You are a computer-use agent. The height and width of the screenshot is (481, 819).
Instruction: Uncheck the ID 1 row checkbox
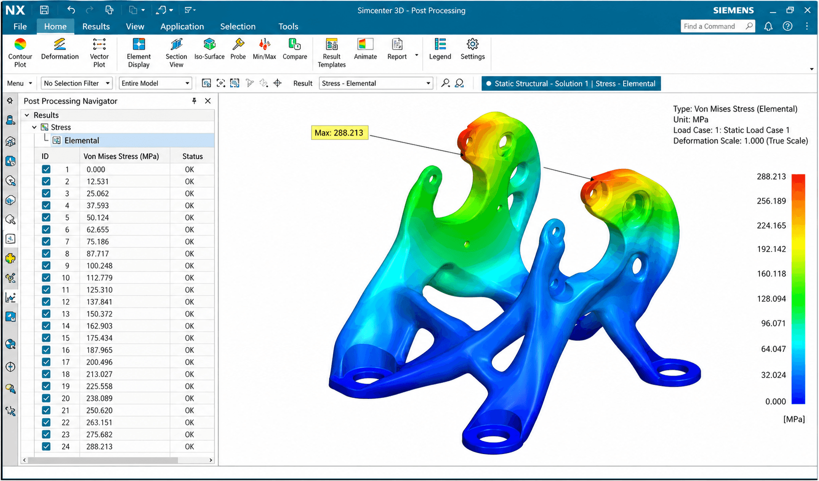46,169
